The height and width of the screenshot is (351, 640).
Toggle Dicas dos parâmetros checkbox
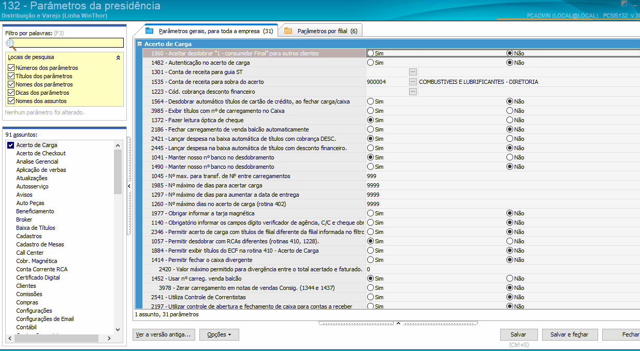click(x=11, y=93)
